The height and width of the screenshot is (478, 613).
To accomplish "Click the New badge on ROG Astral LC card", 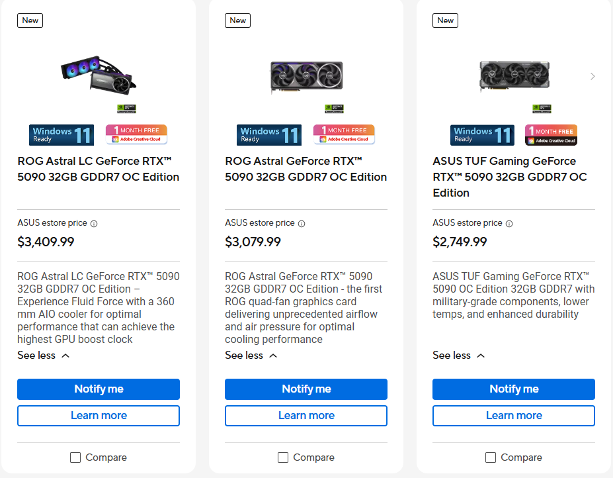I will (30, 21).
